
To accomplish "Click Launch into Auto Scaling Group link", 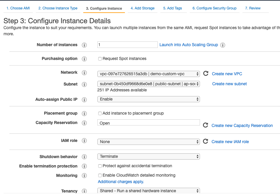I will [189, 45].
